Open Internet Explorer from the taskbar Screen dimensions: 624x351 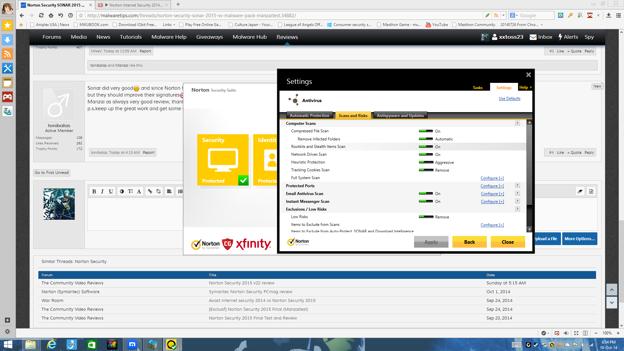pyautogui.click(x=51, y=344)
